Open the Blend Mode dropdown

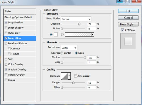[76, 19]
